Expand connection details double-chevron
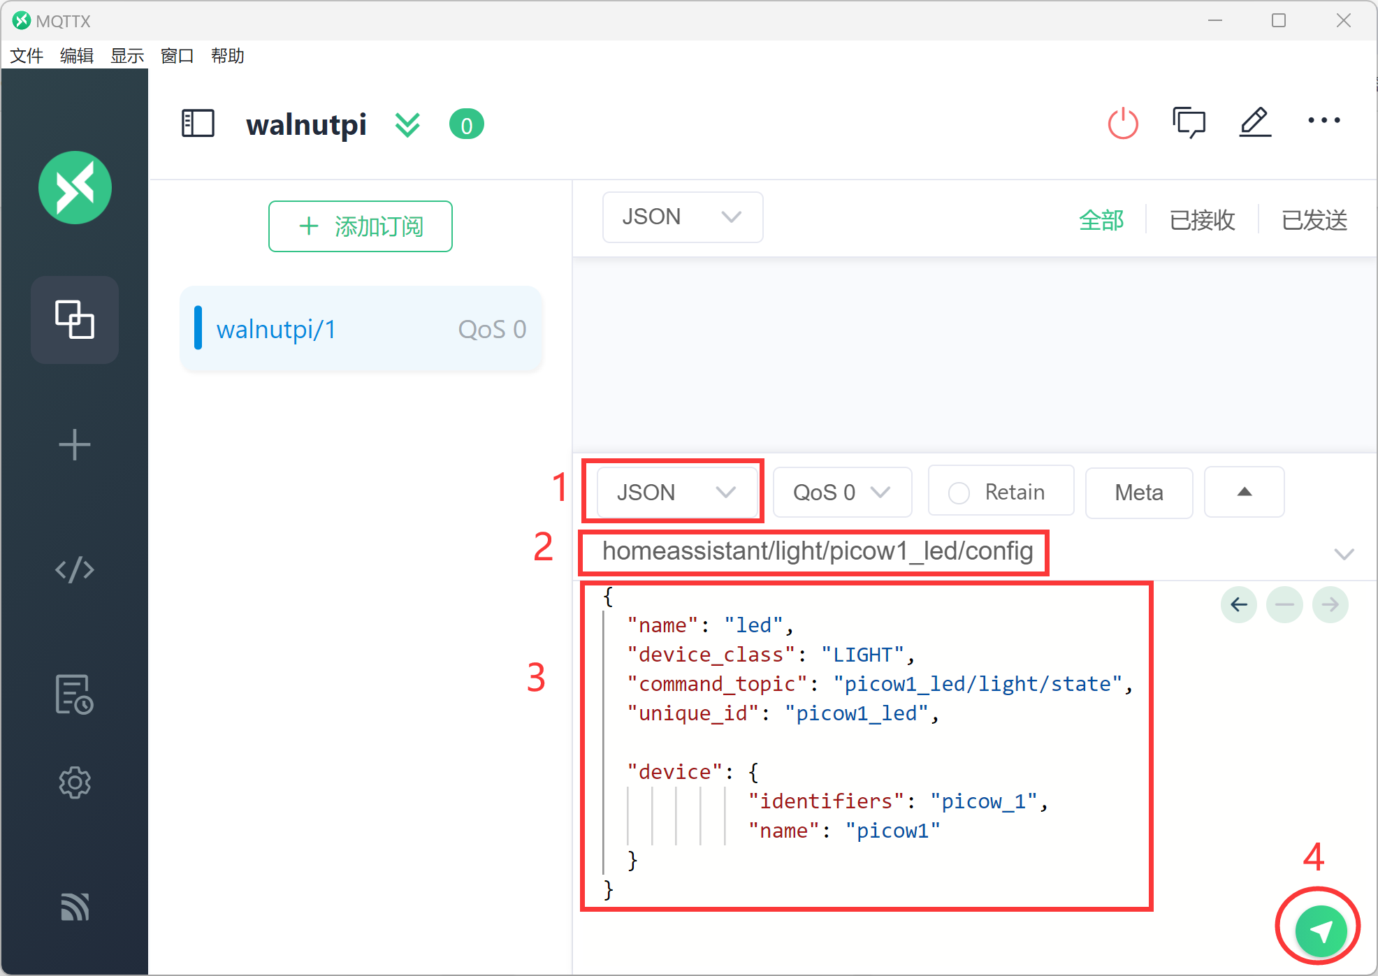Image resolution: width=1378 pixels, height=976 pixels. tap(407, 125)
